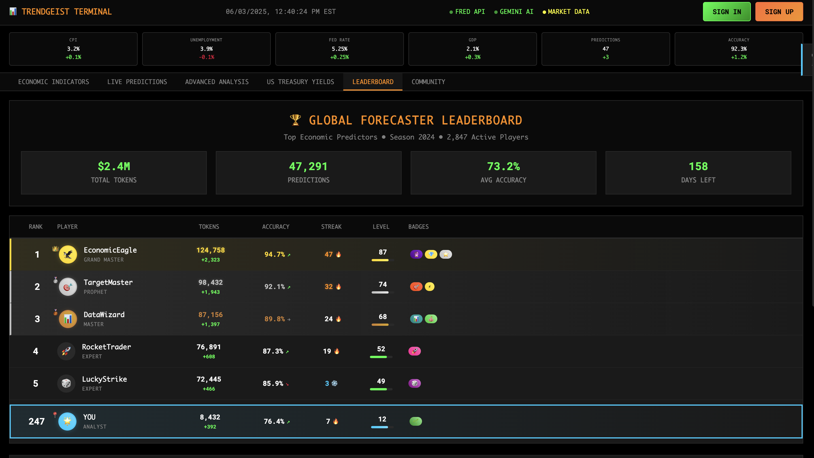This screenshot has width=814, height=458.
Task: Click EconomicEagle's eagle avatar
Action: 68,254
